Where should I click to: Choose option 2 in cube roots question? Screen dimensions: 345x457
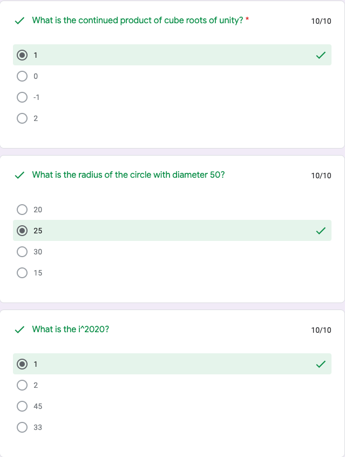22,118
